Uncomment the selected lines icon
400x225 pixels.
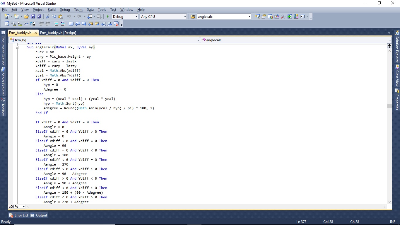click(x=63, y=24)
